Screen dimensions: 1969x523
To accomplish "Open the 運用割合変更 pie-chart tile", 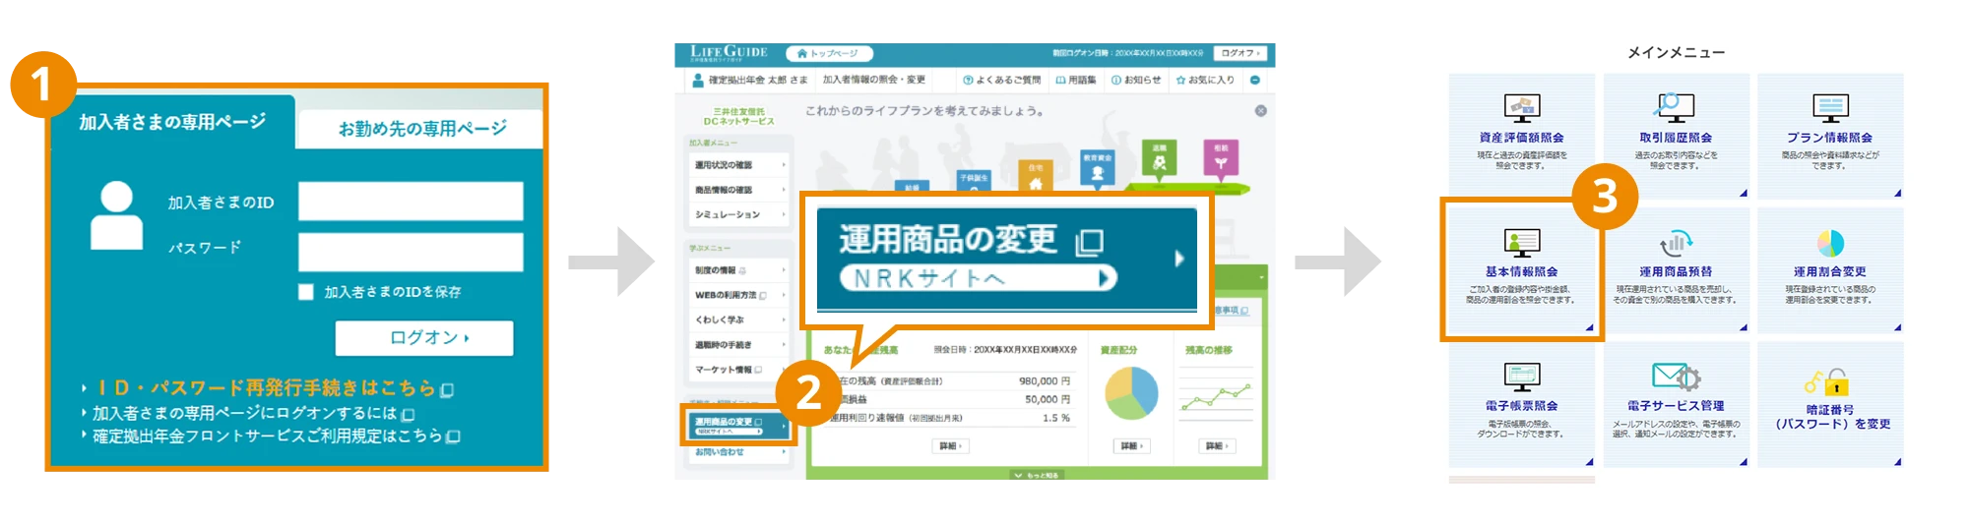I will 1830,269.
